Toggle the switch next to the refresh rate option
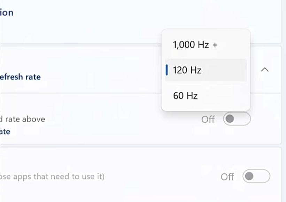This screenshot has width=286, height=202. (238, 119)
